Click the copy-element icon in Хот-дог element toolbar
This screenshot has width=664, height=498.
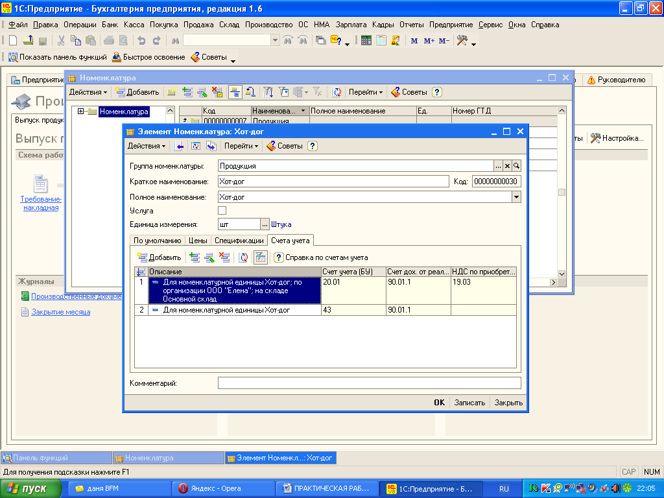[211, 146]
